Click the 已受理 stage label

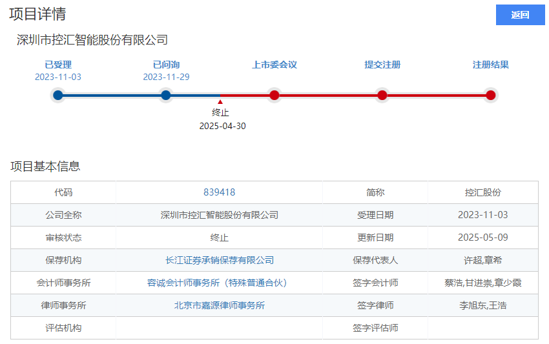(x=58, y=65)
